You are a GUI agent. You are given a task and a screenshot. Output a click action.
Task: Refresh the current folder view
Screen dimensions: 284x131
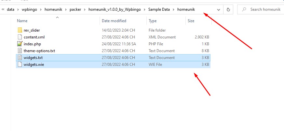tap(228, 10)
